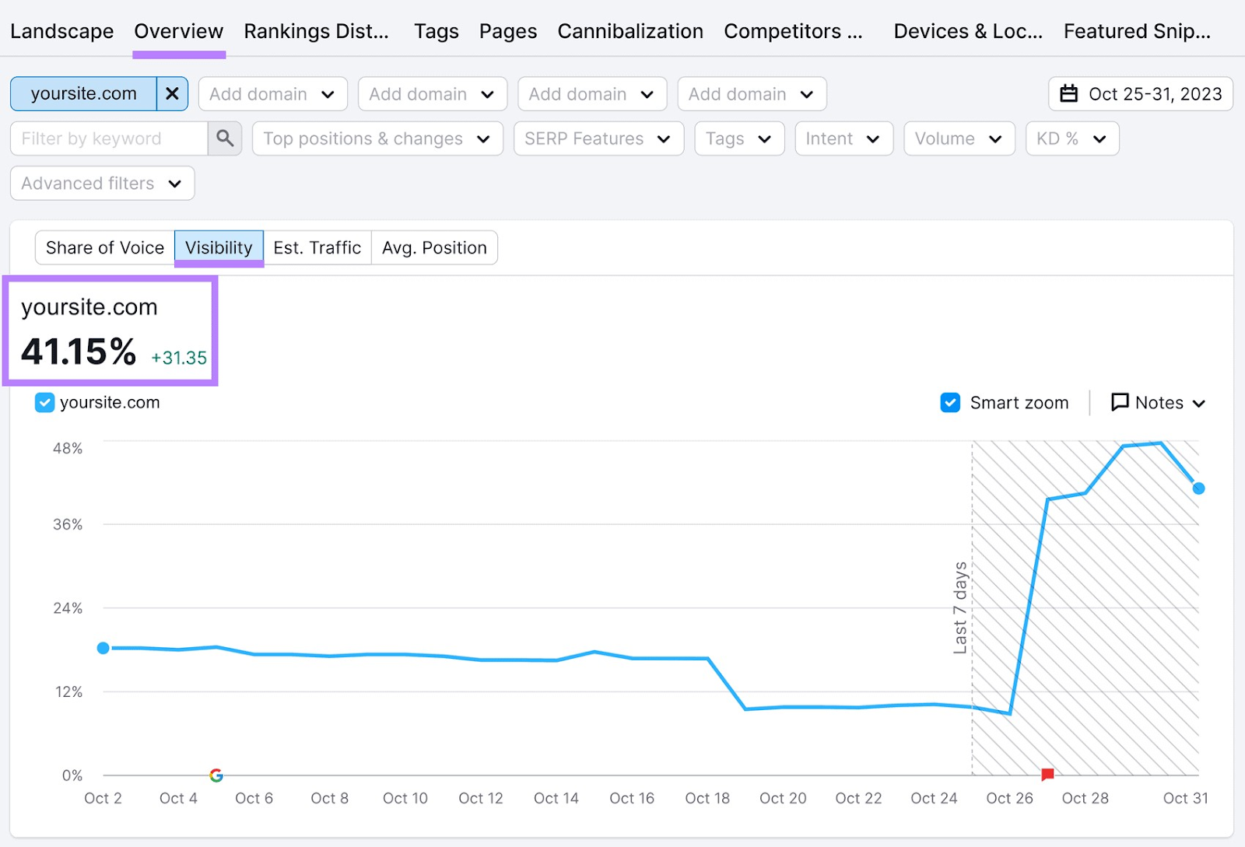The width and height of the screenshot is (1245, 847).
Task: Switch to the Landscape tab
Action: [x=61, y=31]
